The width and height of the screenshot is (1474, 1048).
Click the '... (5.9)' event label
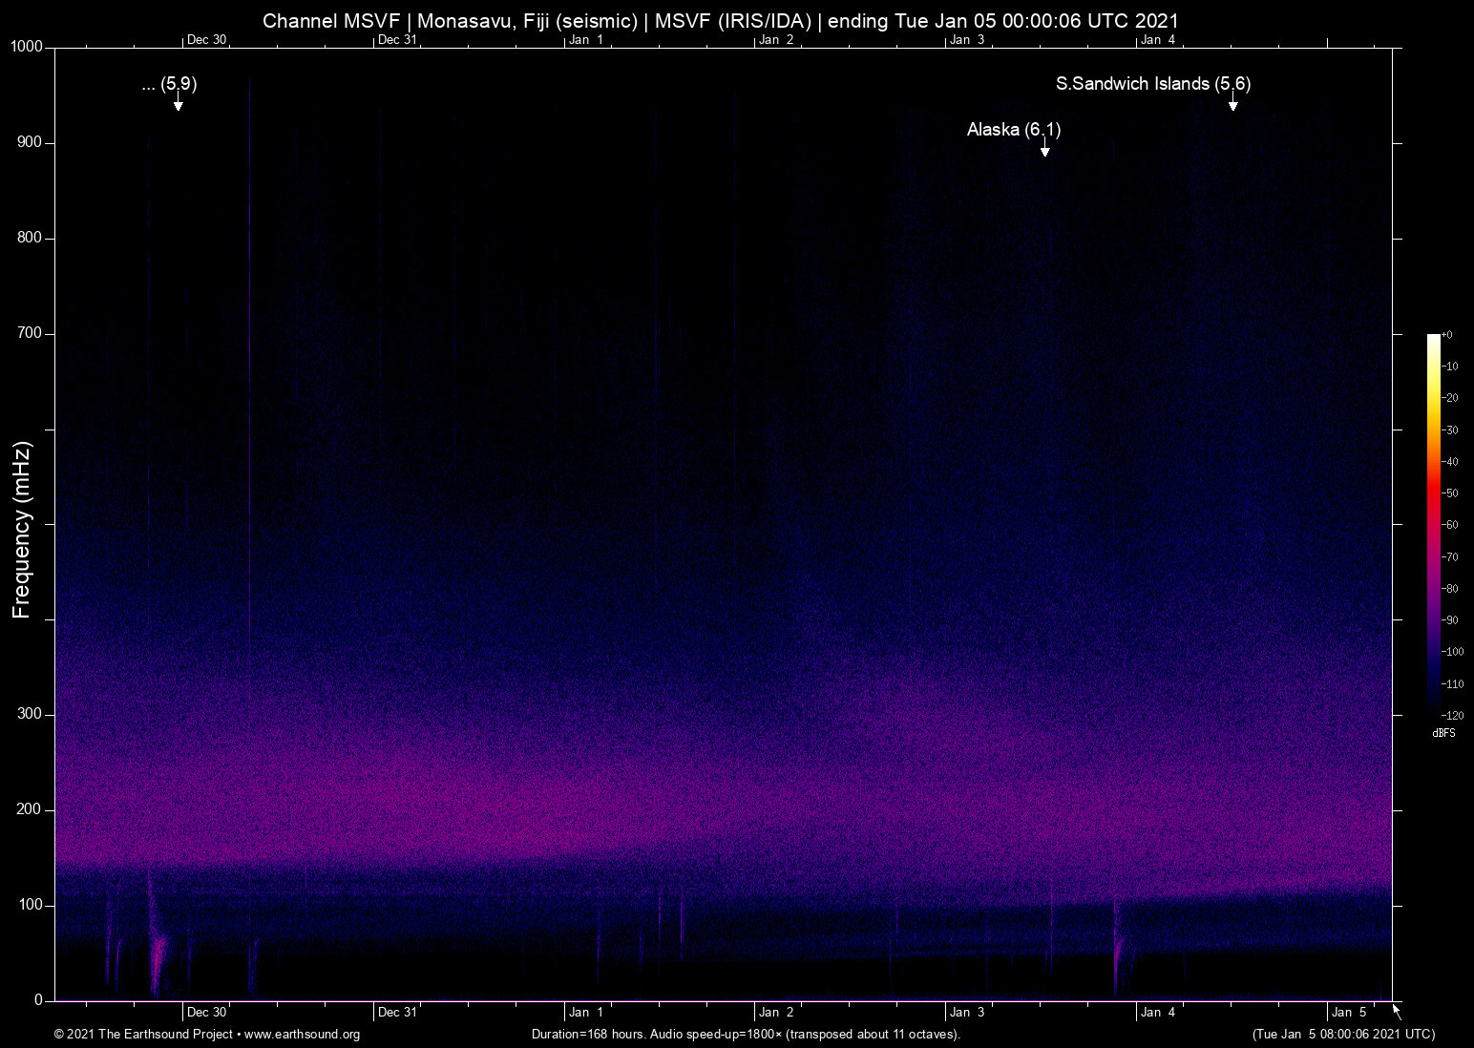pos(169,84)
